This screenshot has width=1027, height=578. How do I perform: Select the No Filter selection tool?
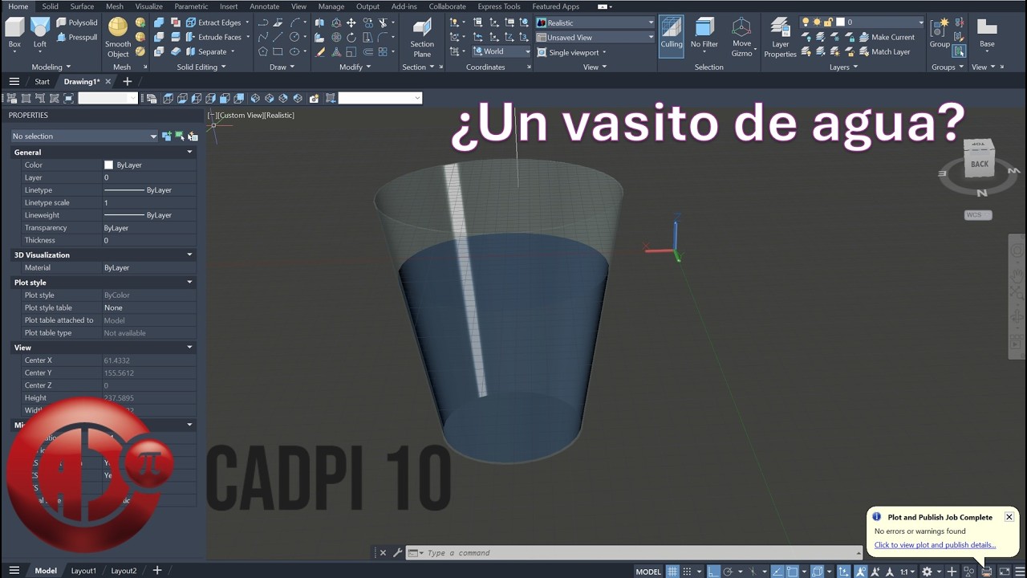coord(704,33)
